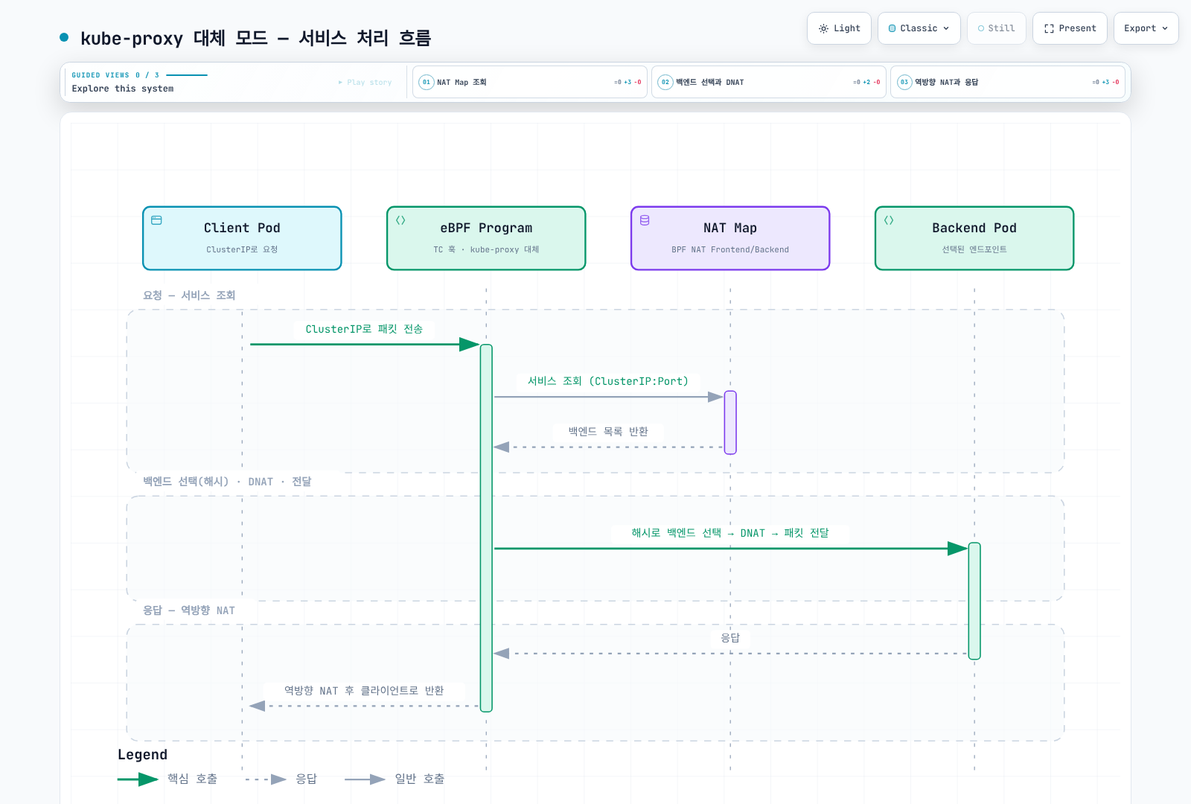Image resolution: width=1191 pixels, height=804 pixels.
Task: Click the window icon on Client Pod
Action: click(156, 220)
